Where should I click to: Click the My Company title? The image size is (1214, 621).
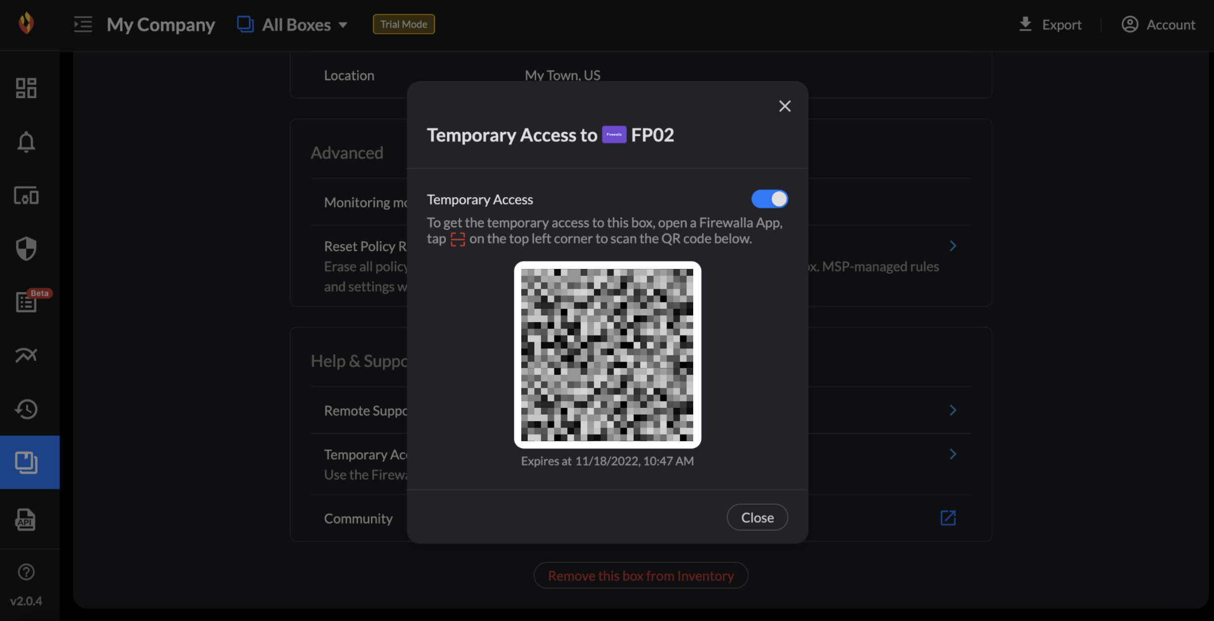(161, 25)
